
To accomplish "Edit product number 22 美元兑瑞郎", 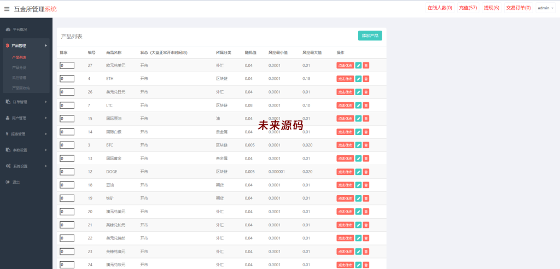I will (x=359, y=238).
